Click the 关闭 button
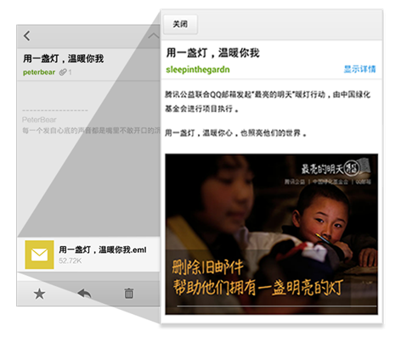 click(180, 25)
